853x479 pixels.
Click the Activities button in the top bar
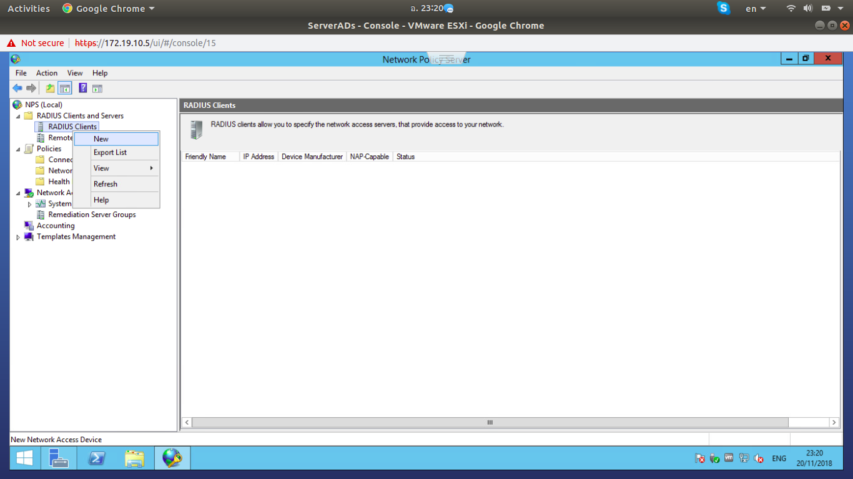tap(29, 8)
